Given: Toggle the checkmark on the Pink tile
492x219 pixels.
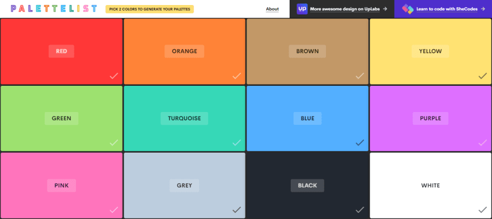Looking at the screenshot, I should (114, 210).
